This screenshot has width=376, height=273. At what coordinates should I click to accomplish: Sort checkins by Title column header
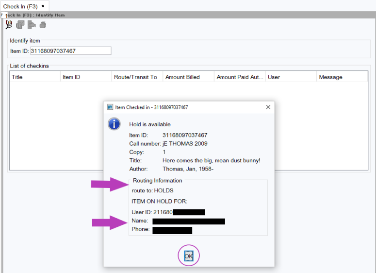point(34,77)
